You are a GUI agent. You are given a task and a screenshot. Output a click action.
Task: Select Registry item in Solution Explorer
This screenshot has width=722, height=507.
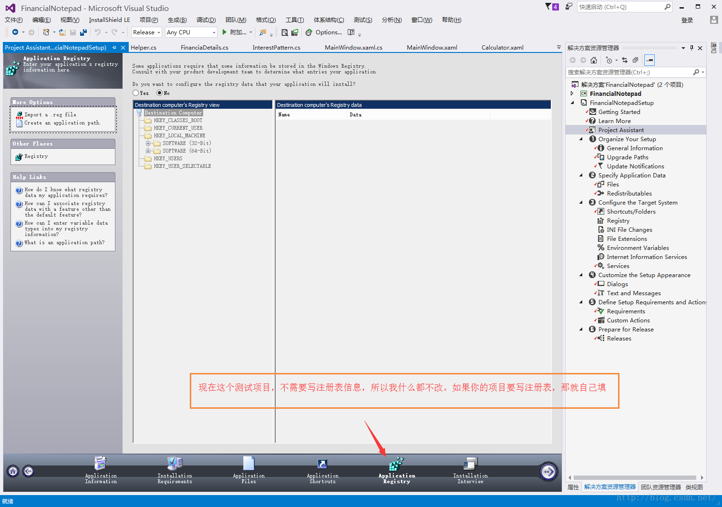[x=618, y=220]
